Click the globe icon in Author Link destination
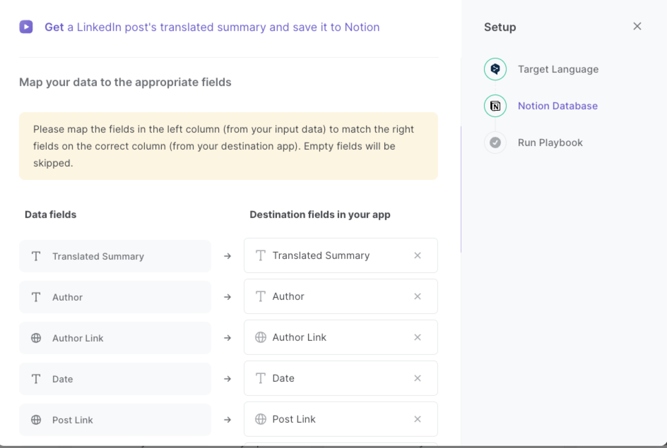The height and width of the screenshot is (448, 667). tap(261, 337)
